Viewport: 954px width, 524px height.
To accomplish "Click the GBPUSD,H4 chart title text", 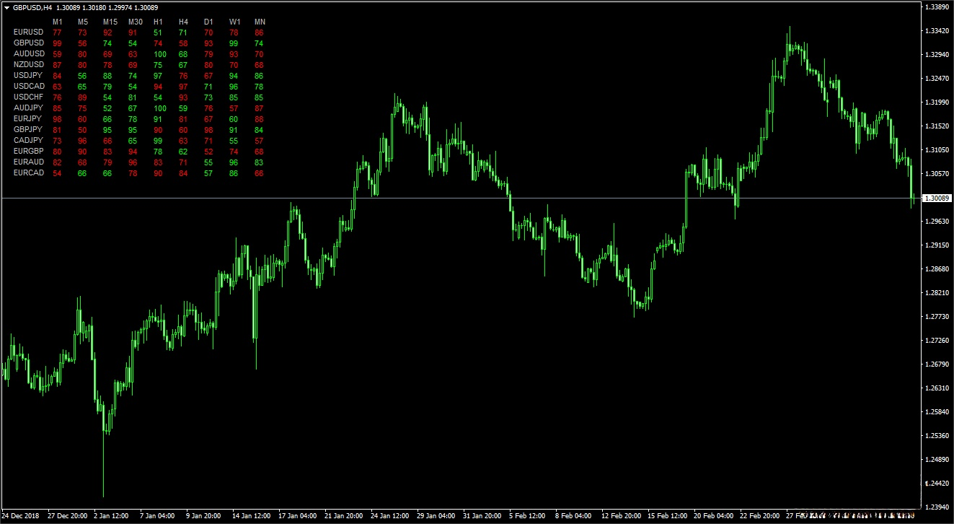I will pyautogui.click(x=31, y=6).
